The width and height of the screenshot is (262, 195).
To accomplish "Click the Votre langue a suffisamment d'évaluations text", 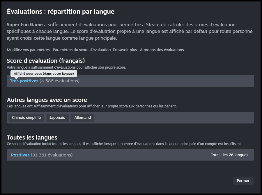I will (66, 67).
